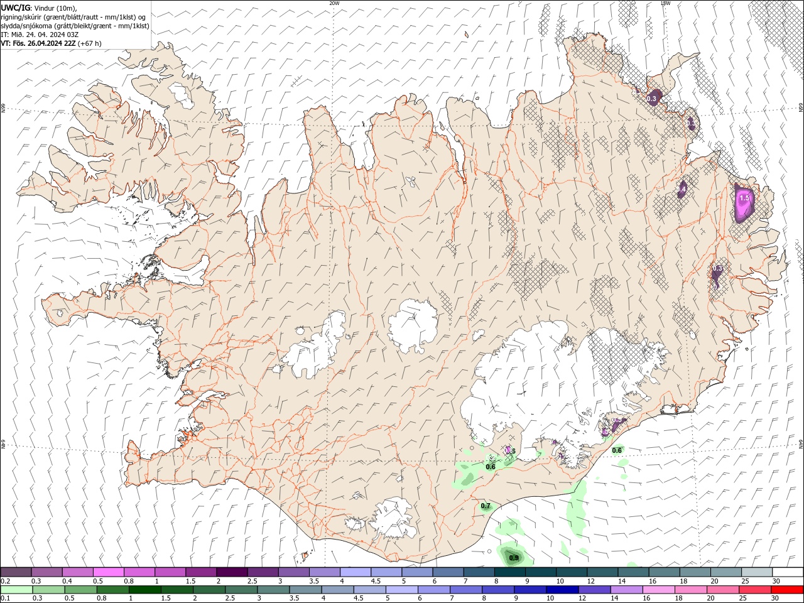The height and width of the screenshot is (603, 804).
Task: Pick the mauve snow scale swatch at 0.3
Action: pos(46,572)
